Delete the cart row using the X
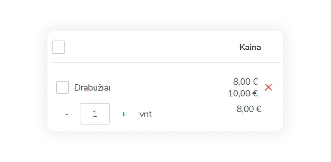 268,87
